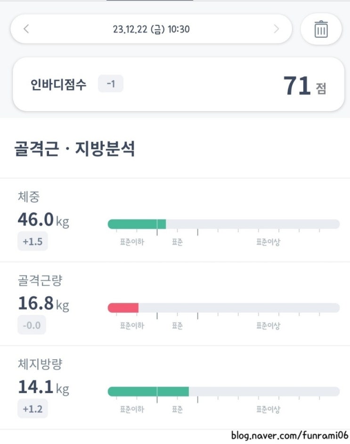Click 표준이상 label under 체중 bar
This screenshot has height=444, width=350.
[x=268, y=242]
